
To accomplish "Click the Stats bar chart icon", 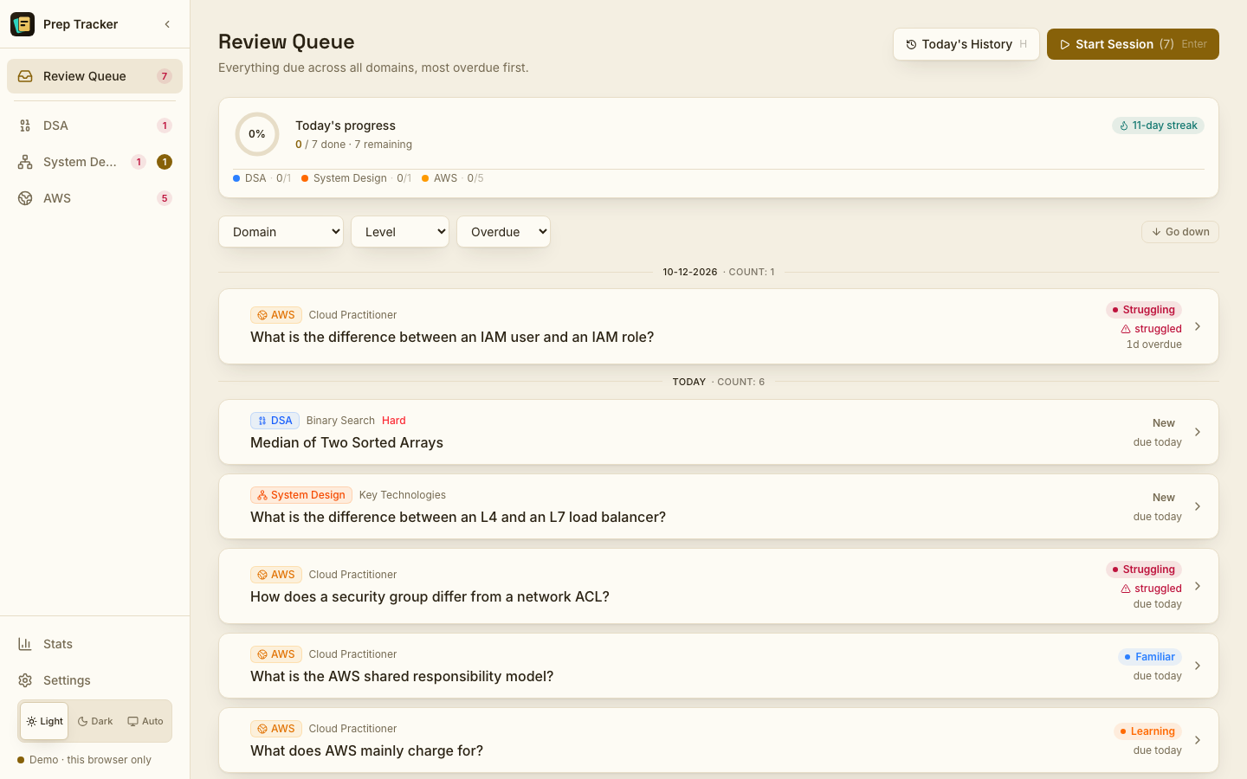I will click(25, 644).
